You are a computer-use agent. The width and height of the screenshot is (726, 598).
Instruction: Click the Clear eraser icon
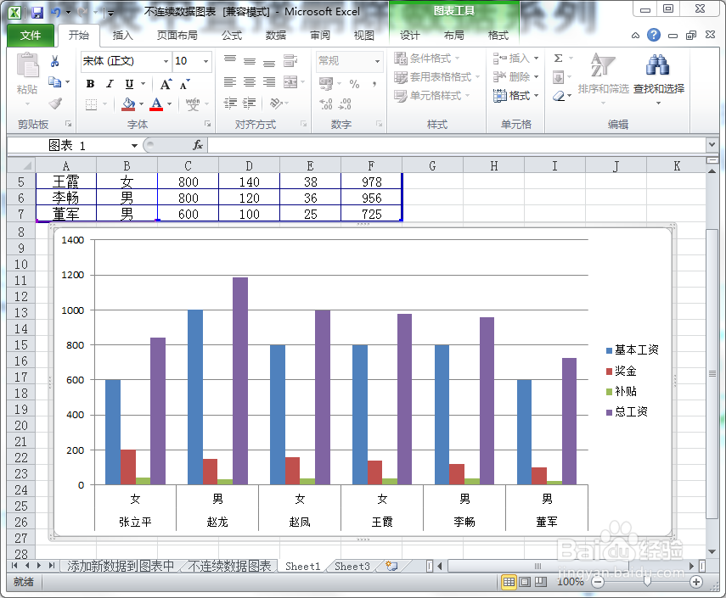[559, 96]
